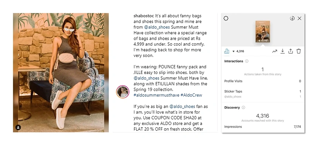
Task: Click the tagged-people icon on photo
Action: coord(18,127)
